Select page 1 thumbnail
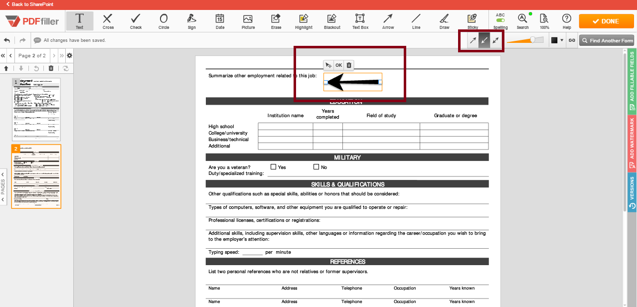 pos(36,109)
